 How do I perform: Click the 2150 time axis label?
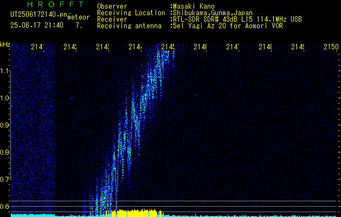(x=331, y=47)
